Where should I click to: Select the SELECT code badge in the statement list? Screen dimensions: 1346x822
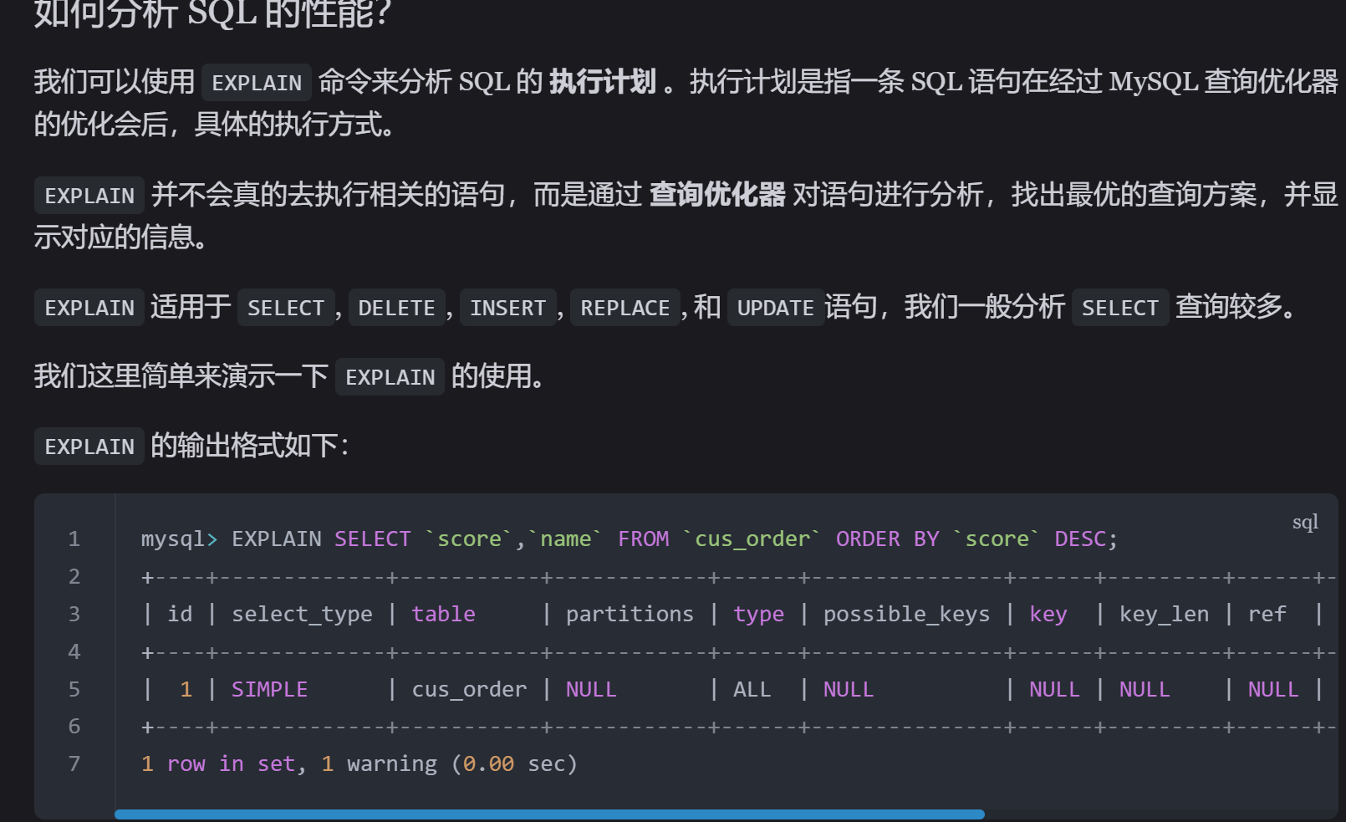(x=285, y=308)
